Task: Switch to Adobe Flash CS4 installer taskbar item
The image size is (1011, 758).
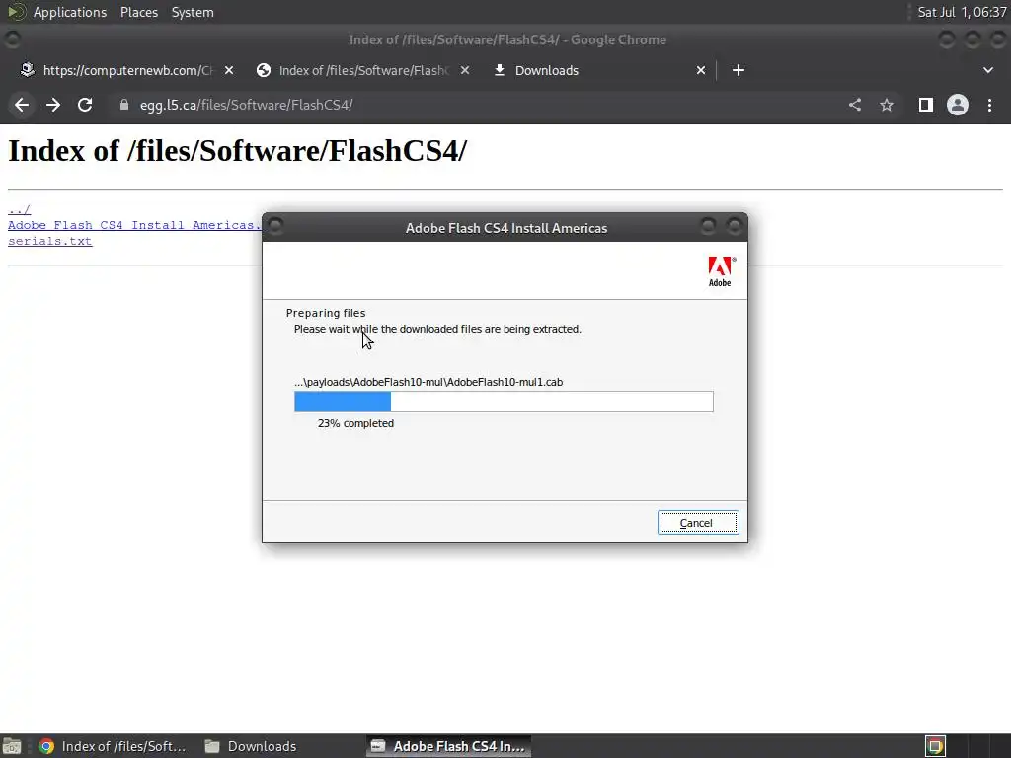Action: coord(449,746)
